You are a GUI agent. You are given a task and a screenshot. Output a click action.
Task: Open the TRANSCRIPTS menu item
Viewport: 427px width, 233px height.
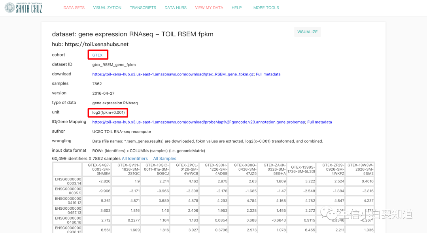[143, 8]
